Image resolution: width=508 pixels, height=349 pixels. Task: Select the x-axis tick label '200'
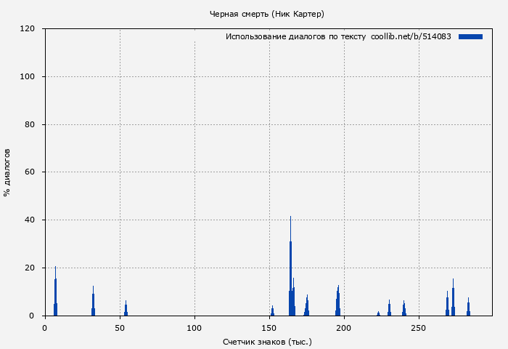pyautogui.click(x=344, y=328)
